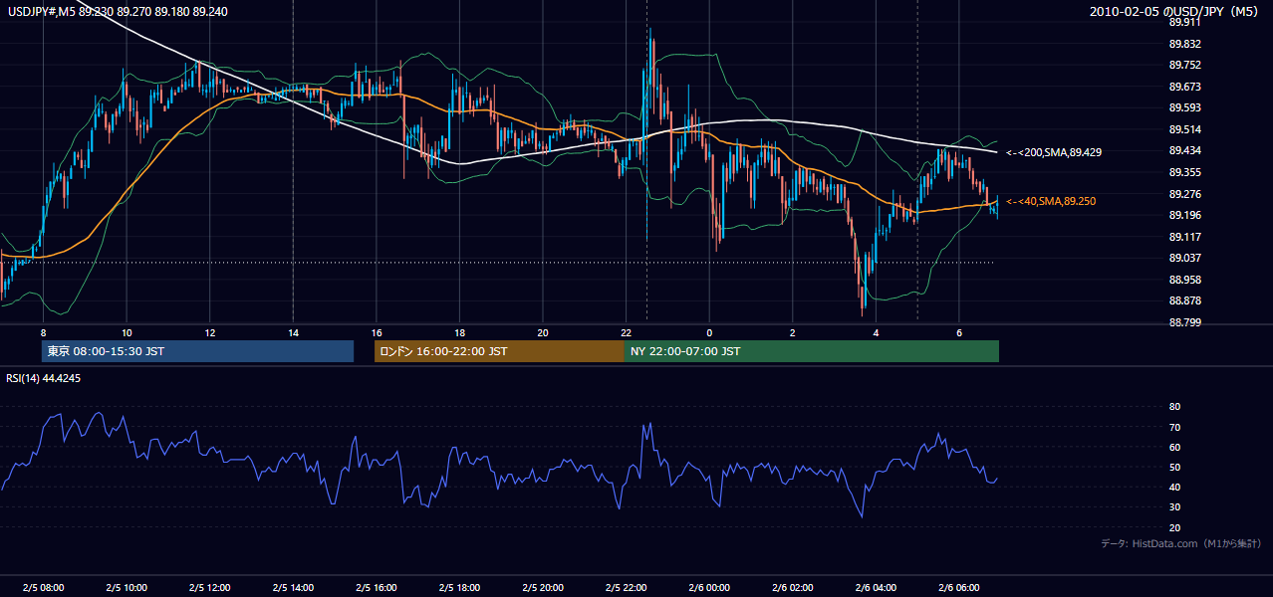Viewport: 1273px width, 597px height.
Task: Click price axis value 89.117
Action: (x=1184, y=237)
